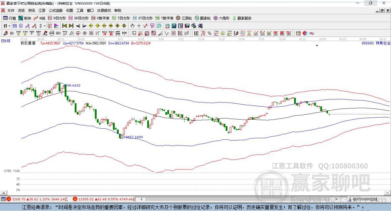
Task: Click the calculator icon
Action: tap(174, 26)
